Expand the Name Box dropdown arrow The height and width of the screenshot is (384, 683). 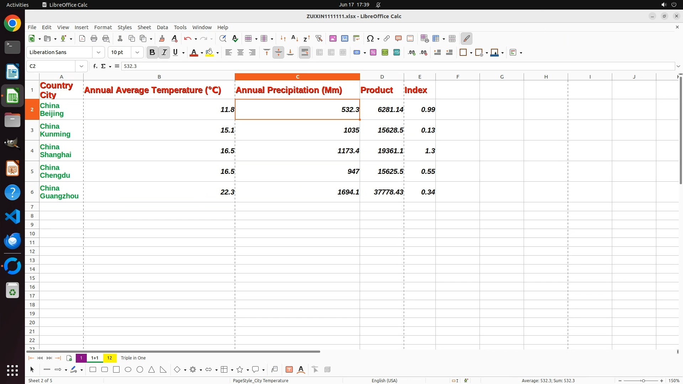[x=81, y=66]
